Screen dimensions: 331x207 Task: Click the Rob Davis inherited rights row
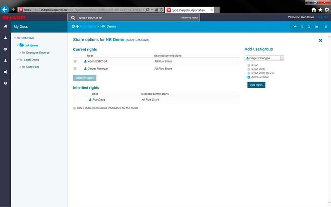click(156, 99)
